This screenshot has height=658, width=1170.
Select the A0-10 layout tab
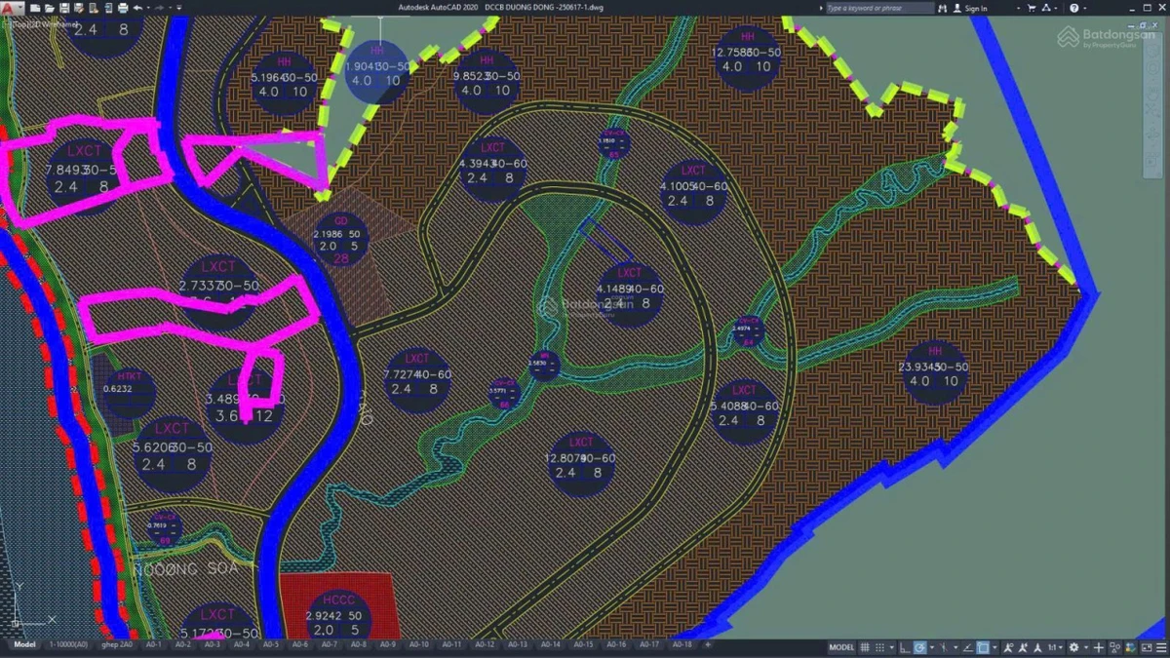click(418, 644)
